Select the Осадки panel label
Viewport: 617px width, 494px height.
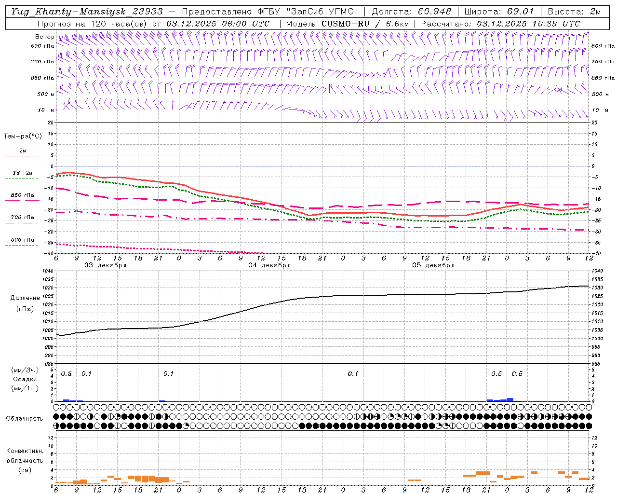tap(25, 379)
